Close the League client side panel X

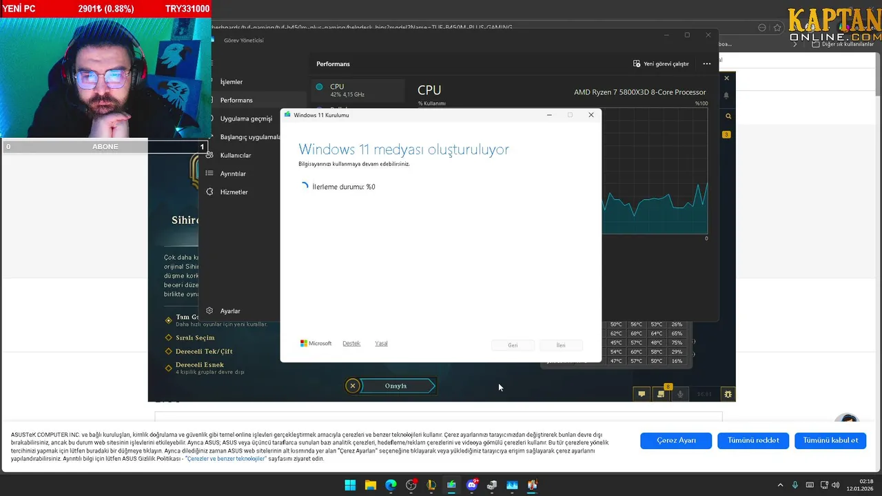[x=726, y=78]
